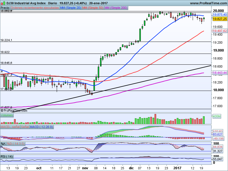The width and height of the screenshot is (228, 171).
Task: Click the oct month label on the time axis
Action: pyautogui.click(x=39, y=168)
